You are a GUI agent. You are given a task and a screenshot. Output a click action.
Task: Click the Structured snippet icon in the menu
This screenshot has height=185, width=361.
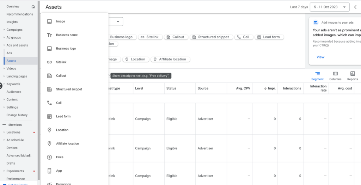pyautogui.click(x=49, y=89)
